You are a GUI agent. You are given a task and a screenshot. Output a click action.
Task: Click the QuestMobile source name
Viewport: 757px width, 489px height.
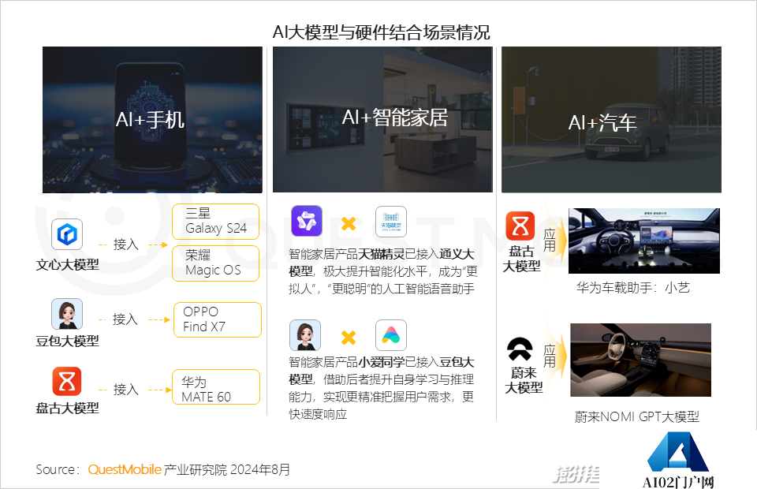point(125,469)
